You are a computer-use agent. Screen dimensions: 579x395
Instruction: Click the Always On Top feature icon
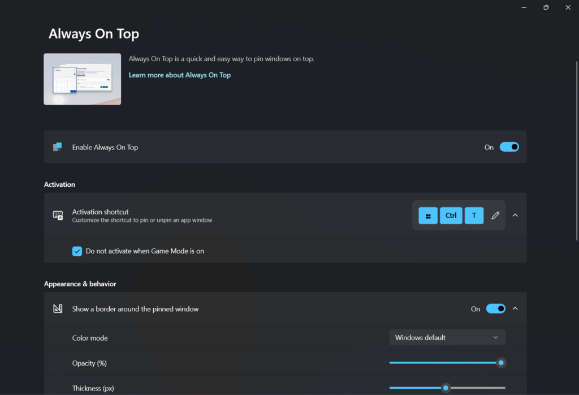[x=58, y=147]
